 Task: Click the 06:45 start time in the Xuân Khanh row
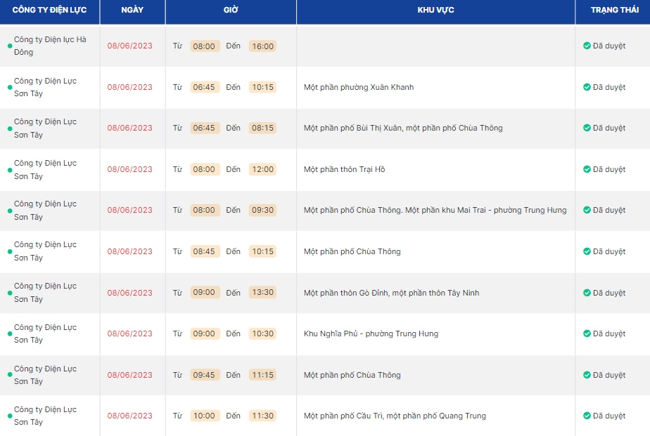pyautogui.click(x=205, y=87)
